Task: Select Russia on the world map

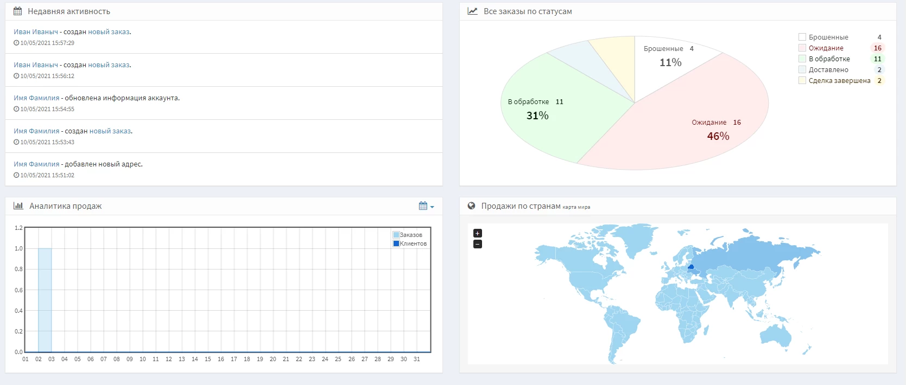Action: (755, 256)
